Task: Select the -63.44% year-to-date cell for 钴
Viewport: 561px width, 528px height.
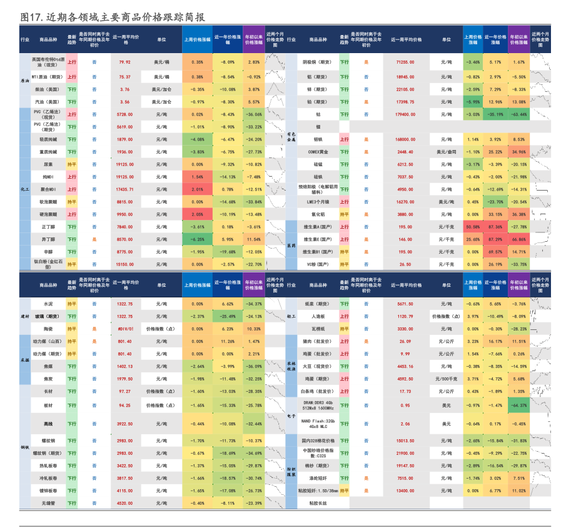Action: click(518, 114)
